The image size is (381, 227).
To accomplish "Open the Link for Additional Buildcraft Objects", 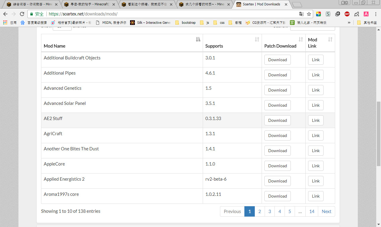I will coord(316,60).
